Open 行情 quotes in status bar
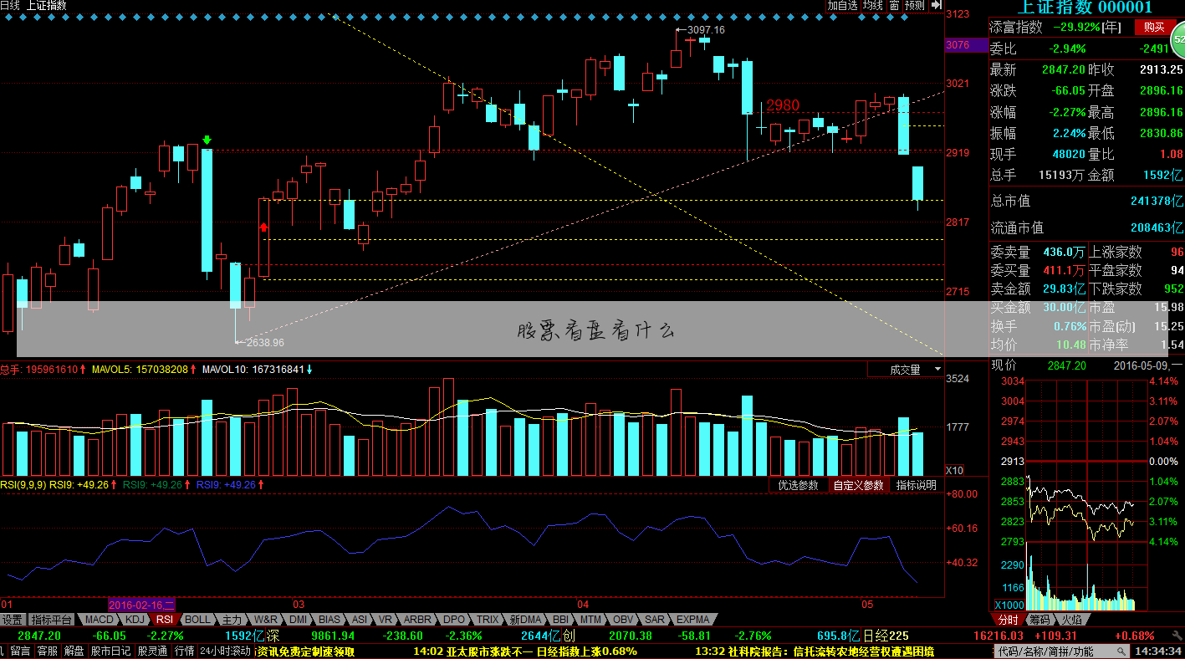This screenshot has width=1185, height=659. click(185, 651)
